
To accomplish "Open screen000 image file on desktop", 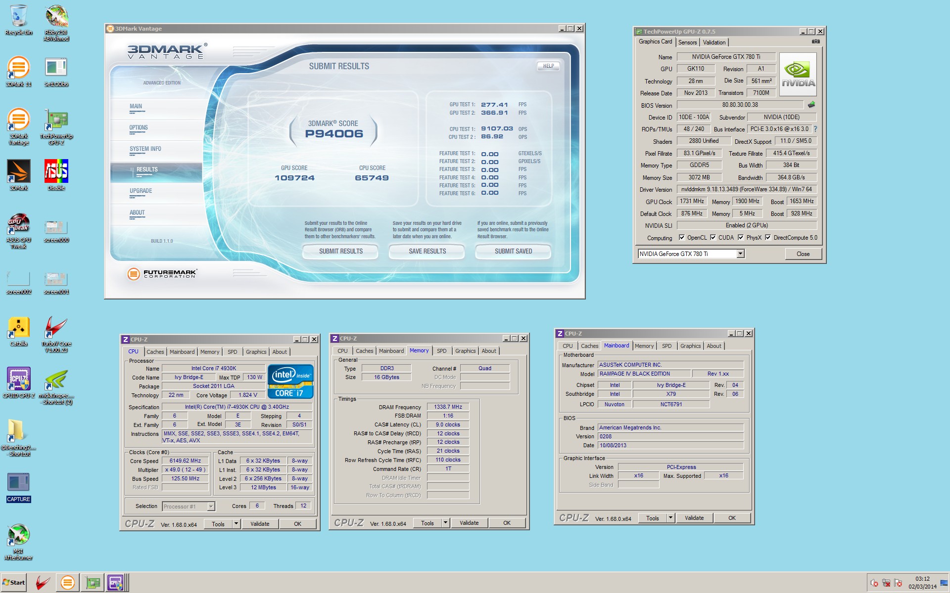I will pyautogui.click(x=56, y=231).
